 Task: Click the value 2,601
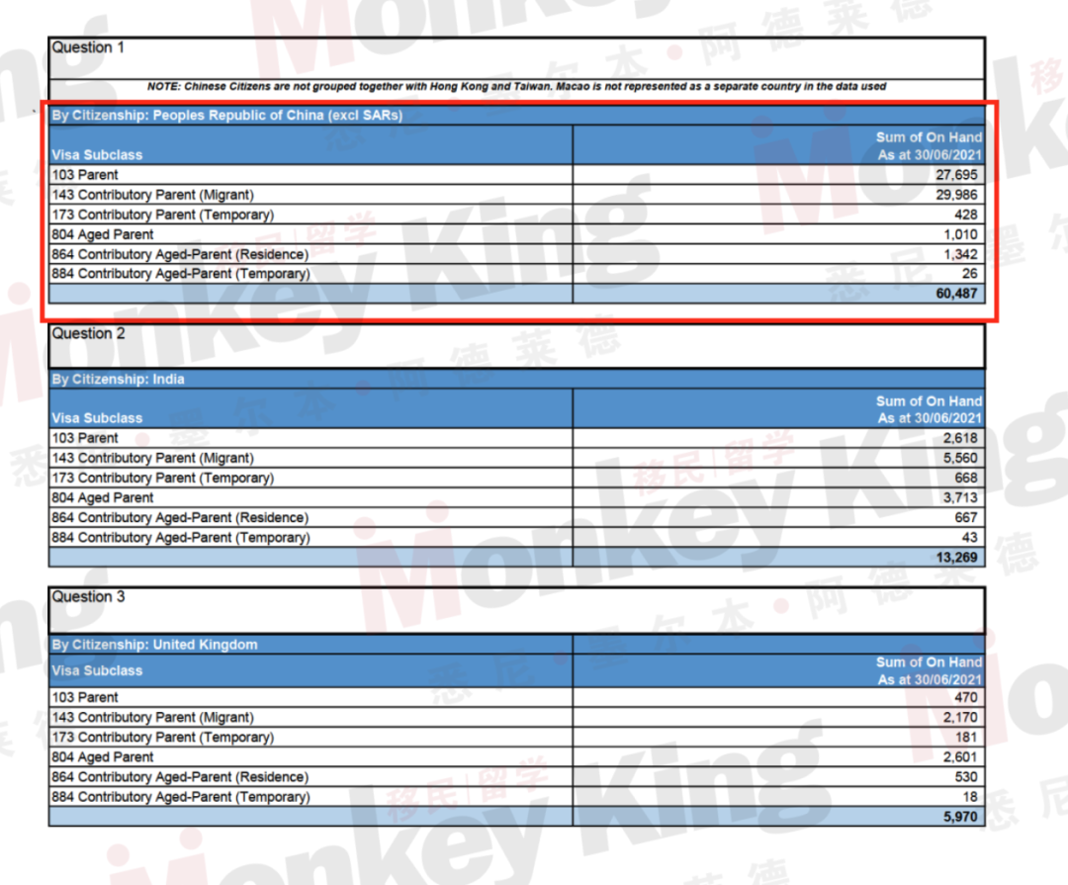tap(960, 756)
